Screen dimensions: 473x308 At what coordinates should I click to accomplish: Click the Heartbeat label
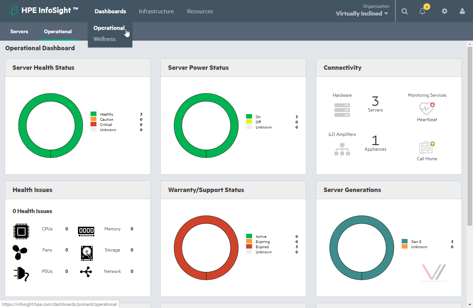pyautogui.click(x=427, y=120)
